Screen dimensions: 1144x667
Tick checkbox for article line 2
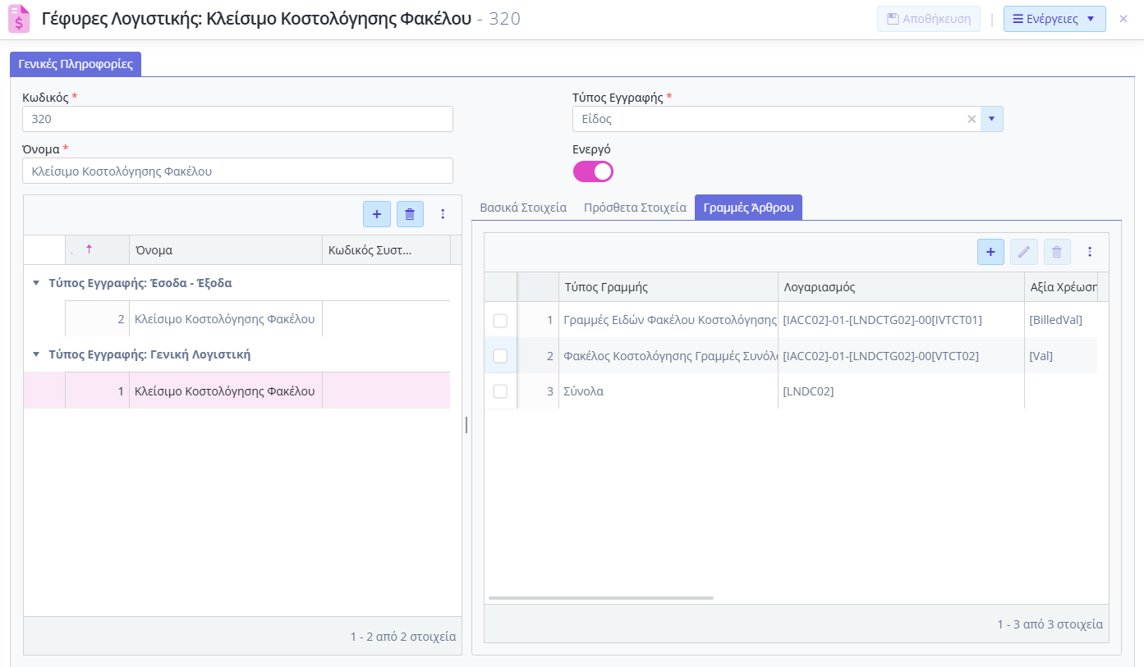tap(500, 356)
